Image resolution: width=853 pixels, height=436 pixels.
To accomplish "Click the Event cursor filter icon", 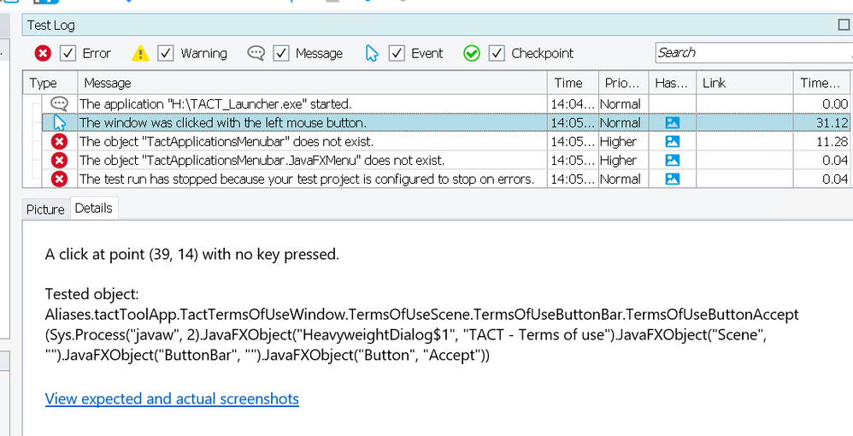I will click(372, 53).
